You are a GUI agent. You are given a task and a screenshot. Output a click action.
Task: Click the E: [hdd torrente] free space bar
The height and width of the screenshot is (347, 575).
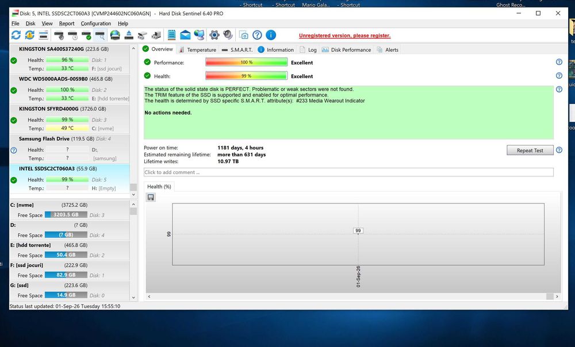pos(66,255)
